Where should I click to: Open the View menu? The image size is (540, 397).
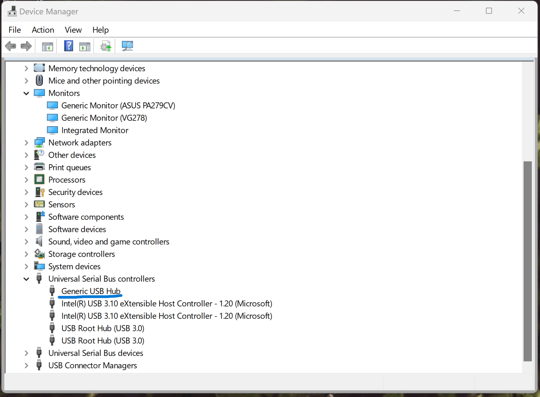(x=73, y=30)
